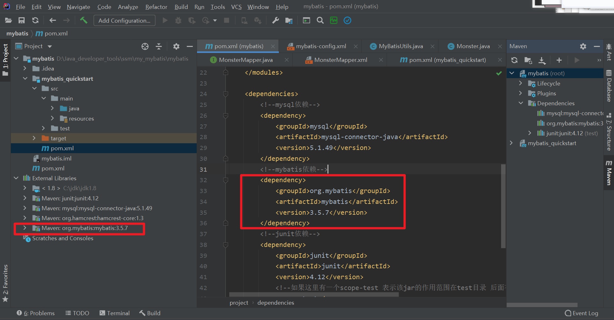
Task: Click the dependencies breadcrumb
Action: 276,302
